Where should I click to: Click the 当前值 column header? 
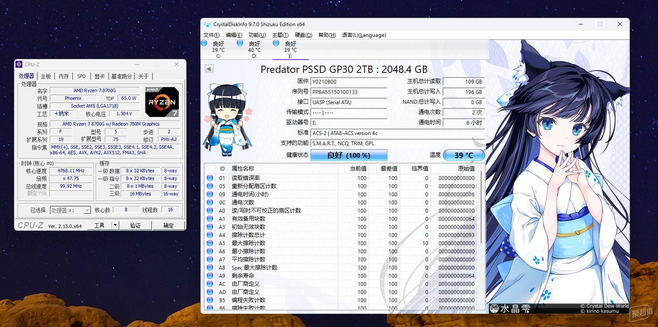[358, 168]
